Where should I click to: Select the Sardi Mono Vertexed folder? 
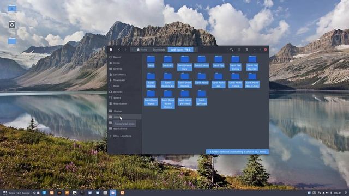point(185,97)
